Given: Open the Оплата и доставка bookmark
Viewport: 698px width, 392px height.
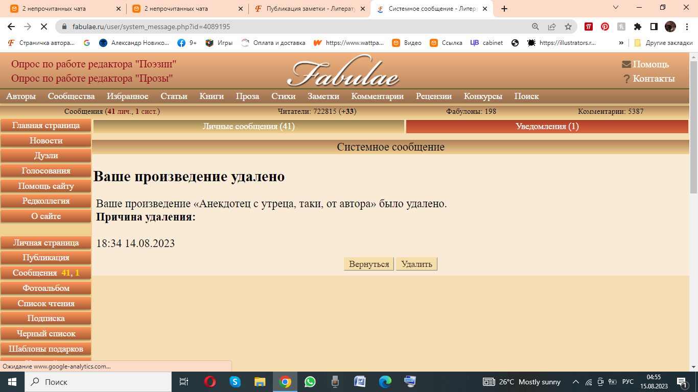Looking at the screenshot, I should pos(273,43).
